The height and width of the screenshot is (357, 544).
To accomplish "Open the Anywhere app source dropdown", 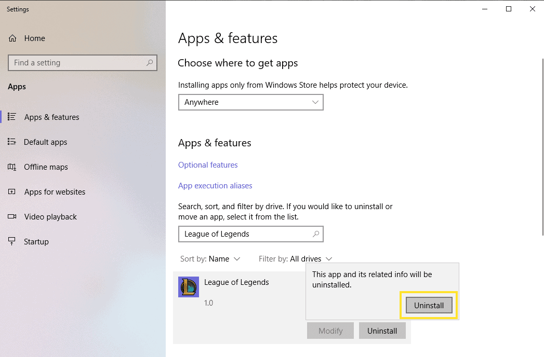I will click(x=251, y=102).
